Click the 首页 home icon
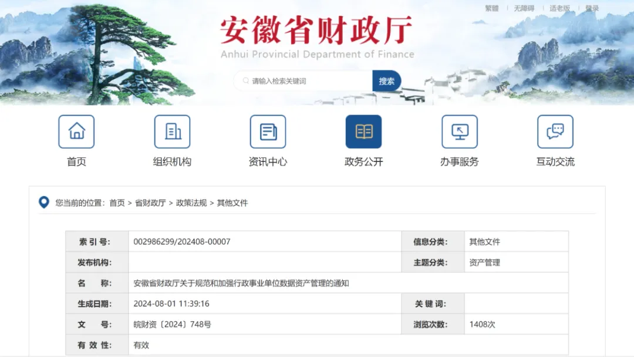The width and height of the screenshot is (634, 357). pos(76,132)
